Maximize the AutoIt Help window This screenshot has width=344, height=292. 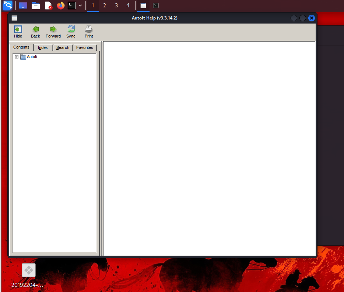303,18
